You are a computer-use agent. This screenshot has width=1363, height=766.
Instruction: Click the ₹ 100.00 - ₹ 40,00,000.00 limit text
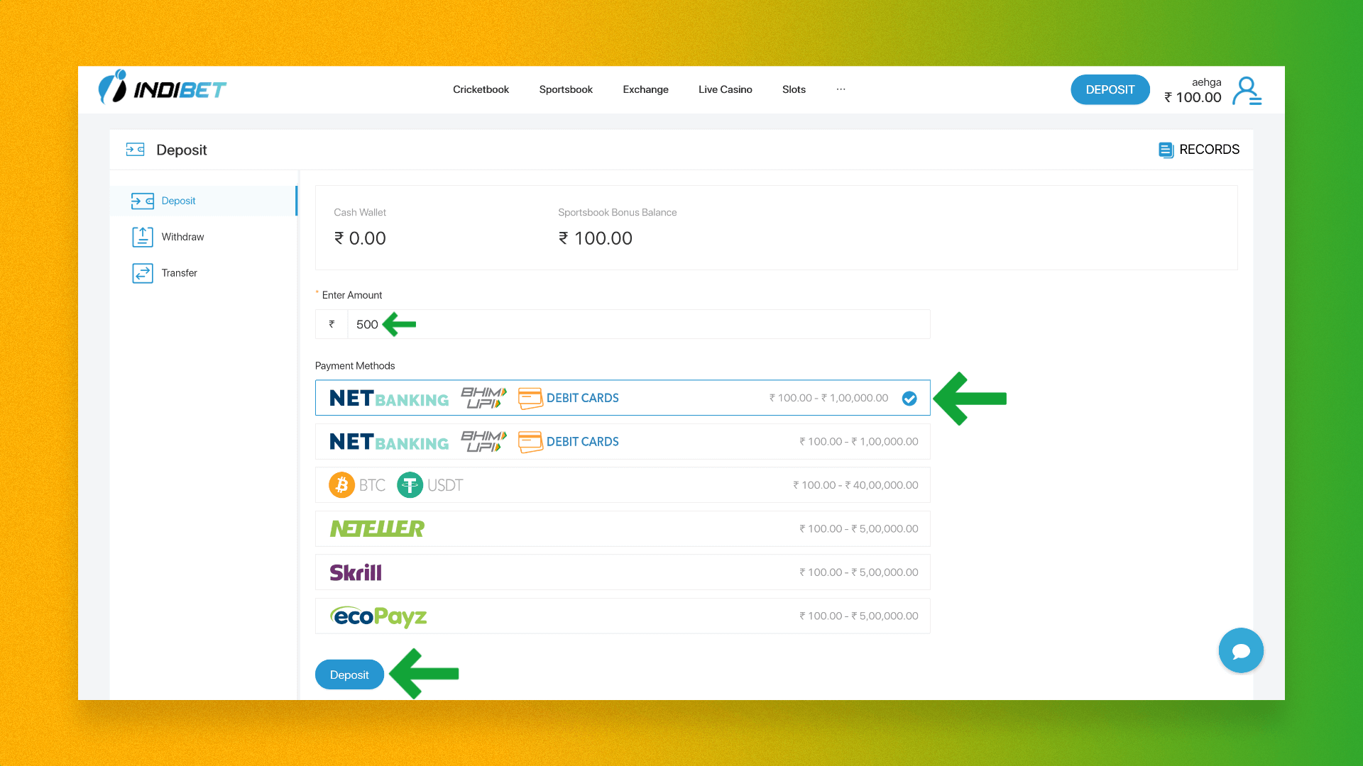point(855,485)
